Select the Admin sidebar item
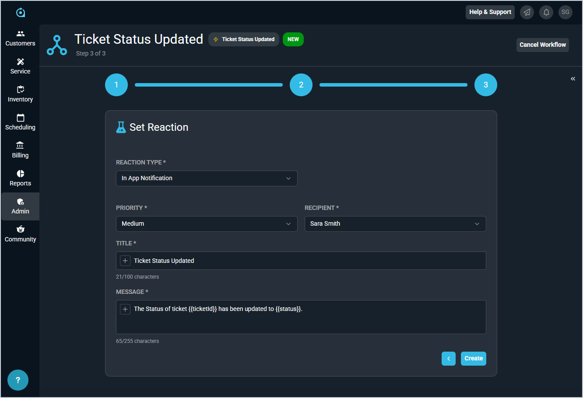The width and height of the screenshot is (583, 398). pos(20,206)
